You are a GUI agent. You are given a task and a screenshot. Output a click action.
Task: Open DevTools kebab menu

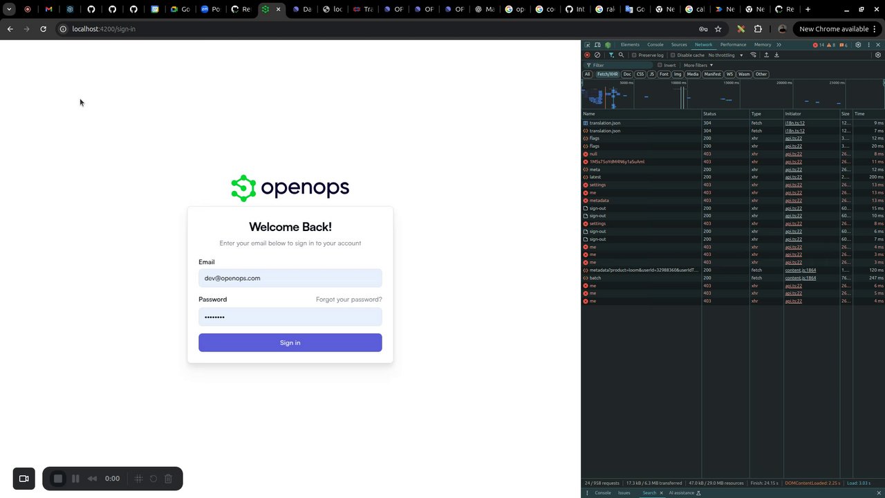pyautogui.click(x=868, y=44)
